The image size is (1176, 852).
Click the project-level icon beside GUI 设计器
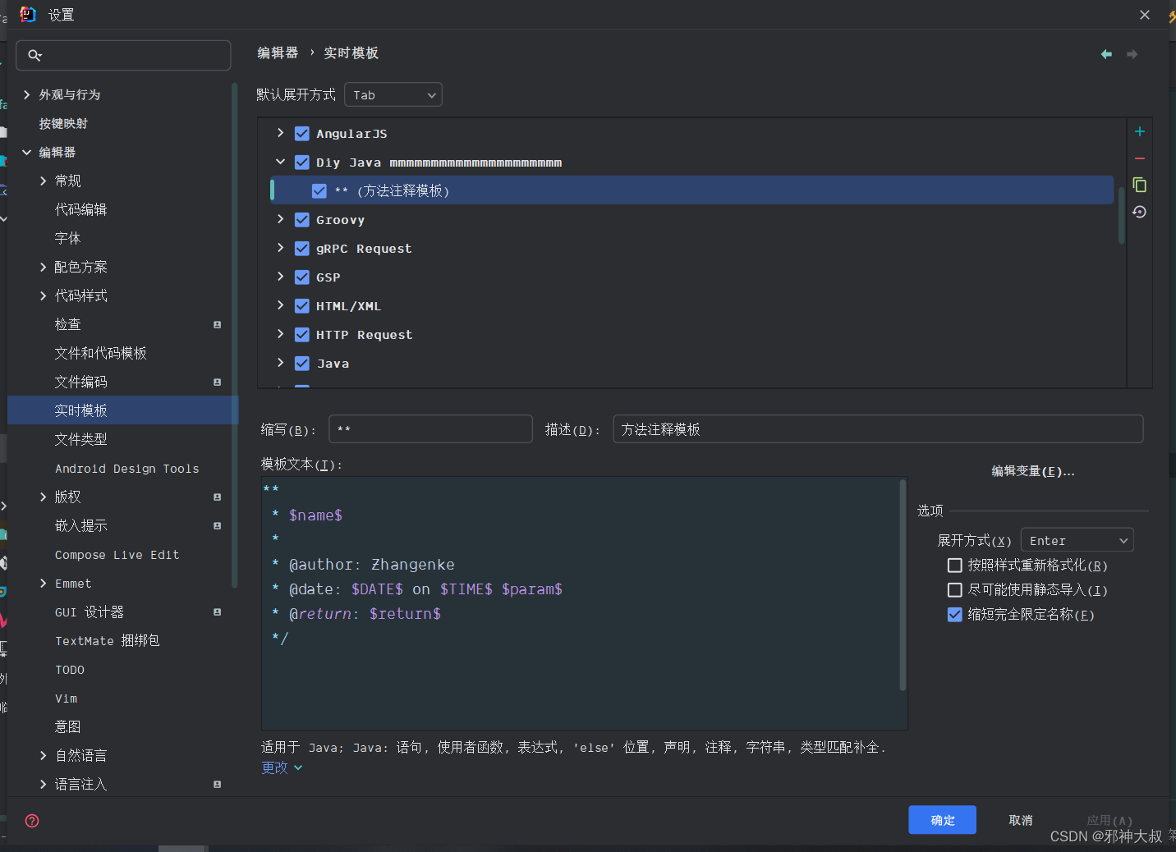217,612
